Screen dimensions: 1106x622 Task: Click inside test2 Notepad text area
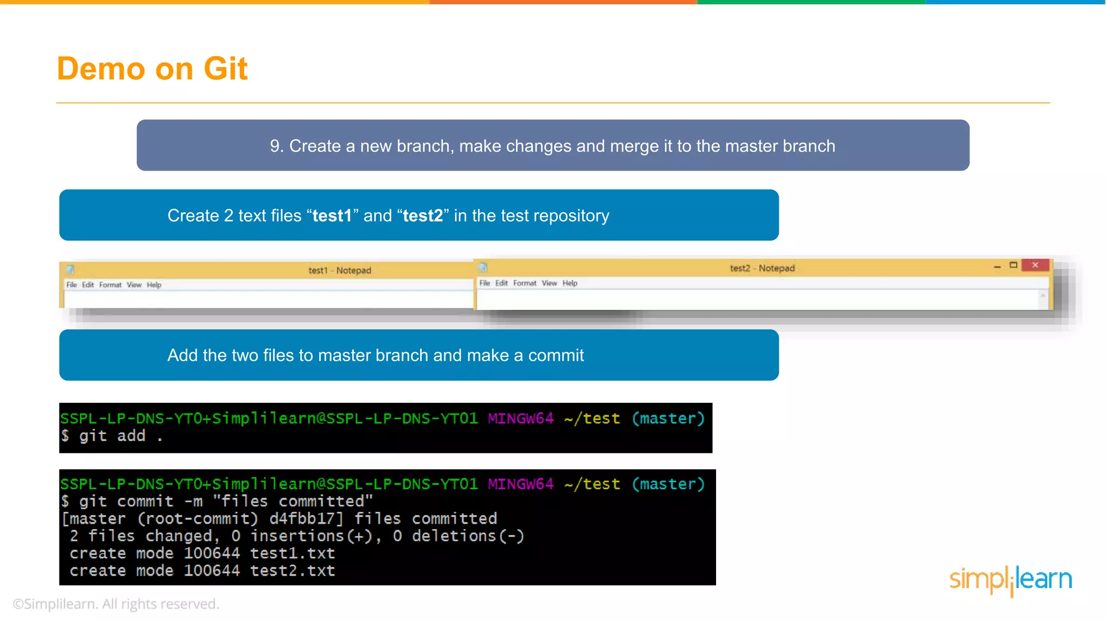(758, 300)
